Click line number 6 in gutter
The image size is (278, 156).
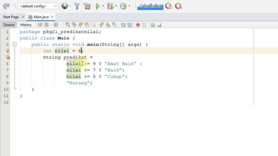(7, 64)
